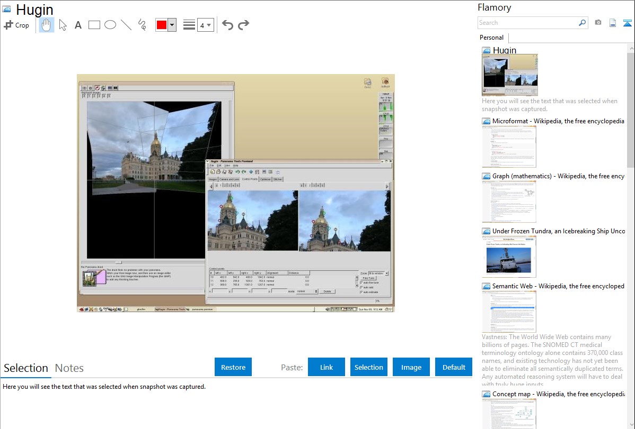The width and height of the screenshot is (635, 429).
Task: Click the line thickness icon
Action: (189, 25)
